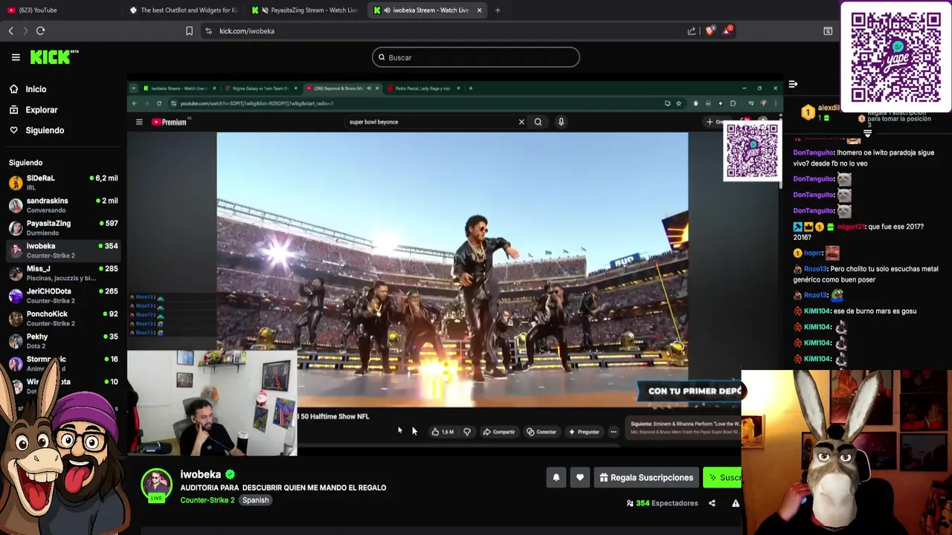Open the three-dot more menu in streamed YouTube

(x=614, y=432)
